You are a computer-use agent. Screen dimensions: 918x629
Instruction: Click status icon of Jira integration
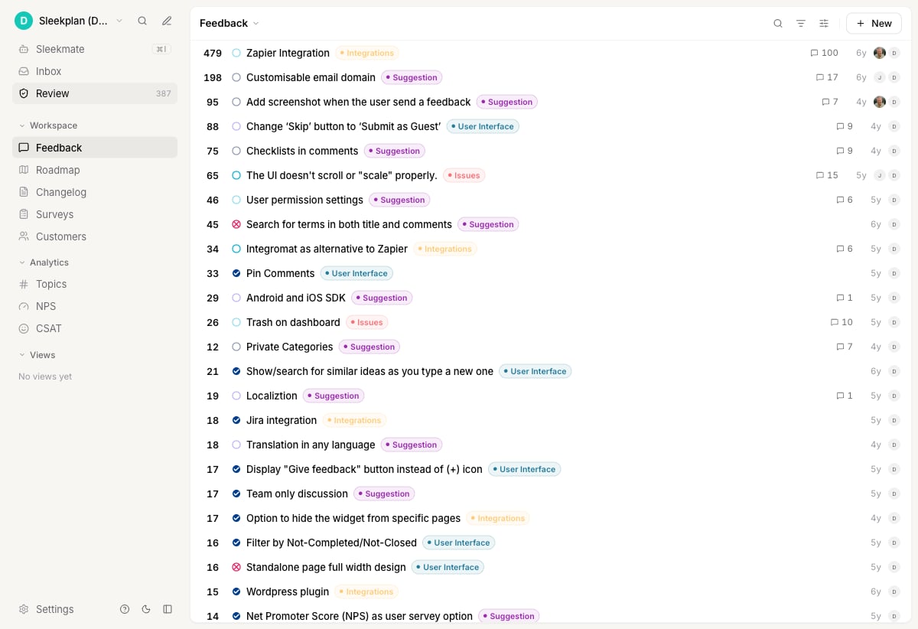coord(236,420)
